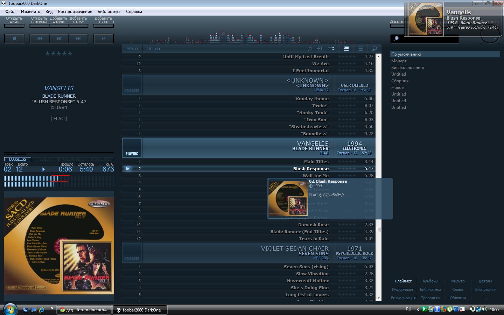The image size is (504, 315).
Task: Switch to the Обложки tab
Action: point(458,298)
